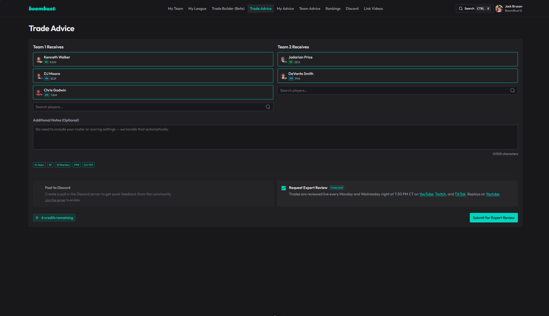Click Submit for Expert Review button
The height and width of the screenshot is (316, 549).
[x=494, y=218]
